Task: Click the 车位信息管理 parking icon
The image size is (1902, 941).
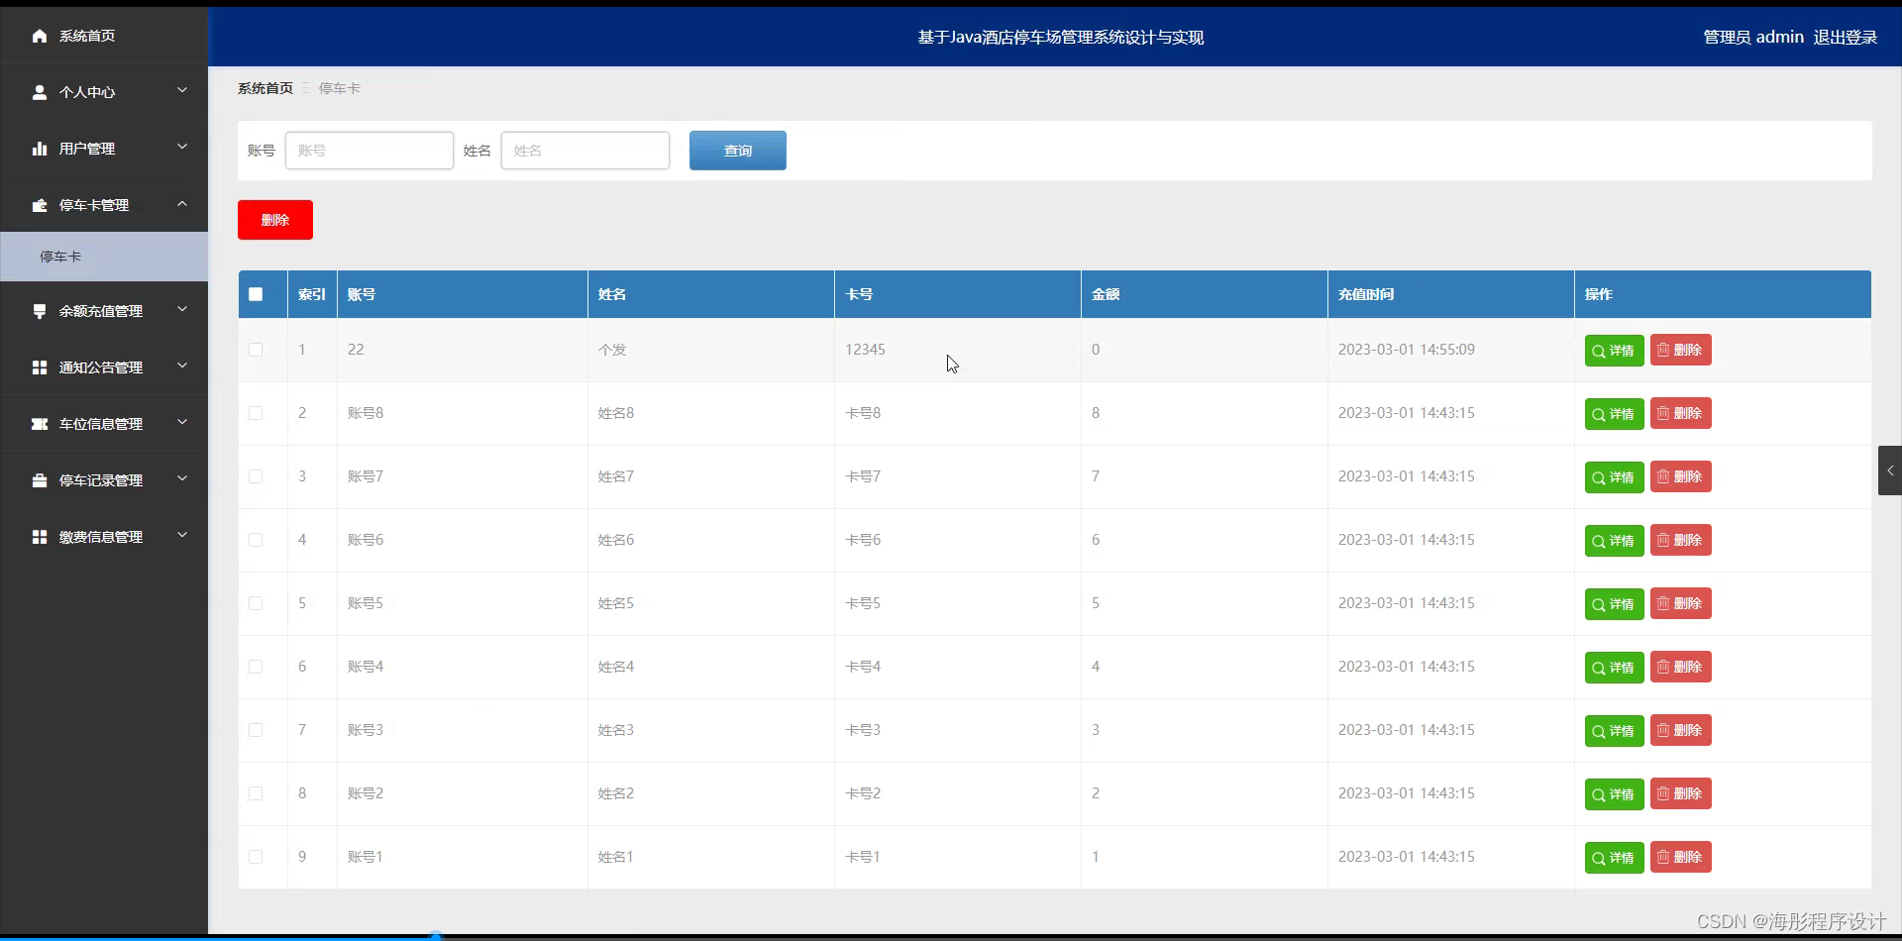Action: [40, 423]
